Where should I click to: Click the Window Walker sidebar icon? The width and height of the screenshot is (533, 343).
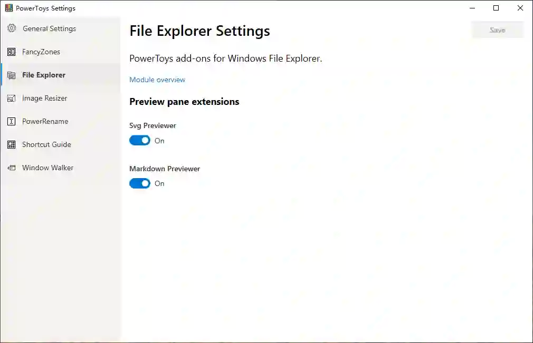click(x=12, y=168)
